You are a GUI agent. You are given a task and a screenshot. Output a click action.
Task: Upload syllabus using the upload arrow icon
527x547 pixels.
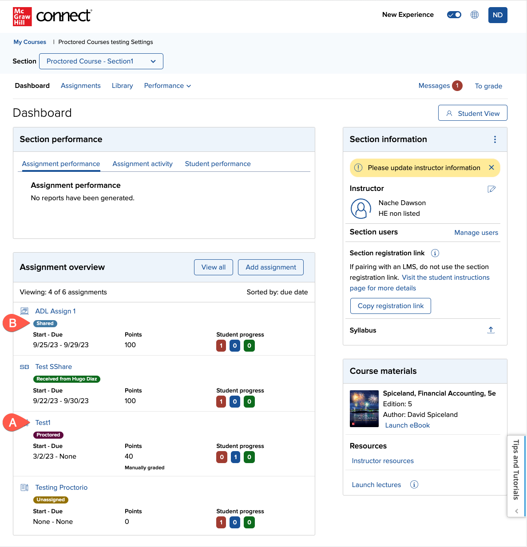click(491, 330)
